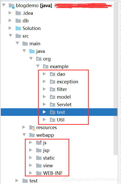
Task: Collapse the src folder
Action: click(x=11, y=36)
